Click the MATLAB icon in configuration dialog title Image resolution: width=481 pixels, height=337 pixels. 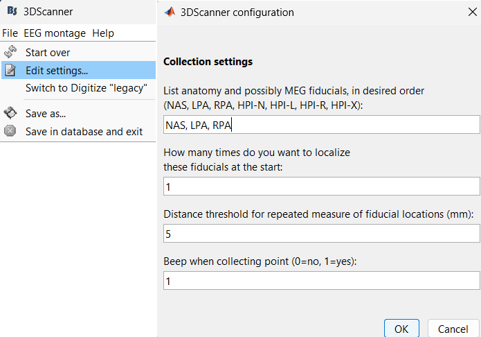coord(169,12)
